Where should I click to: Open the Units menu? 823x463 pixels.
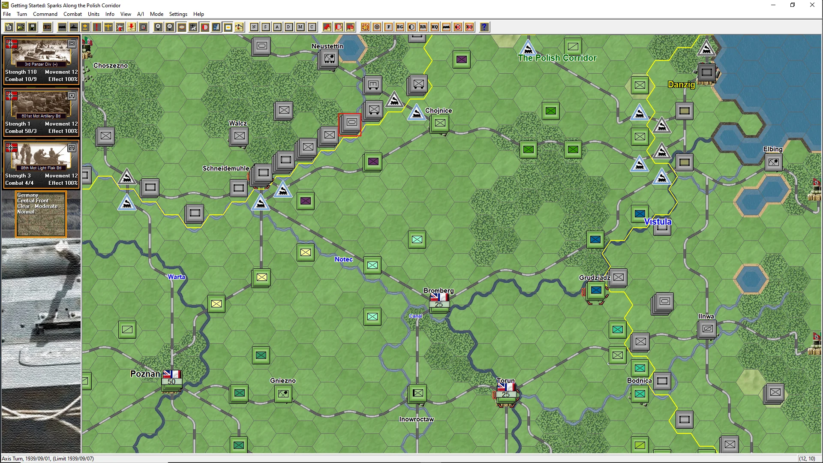click(93, 14)
